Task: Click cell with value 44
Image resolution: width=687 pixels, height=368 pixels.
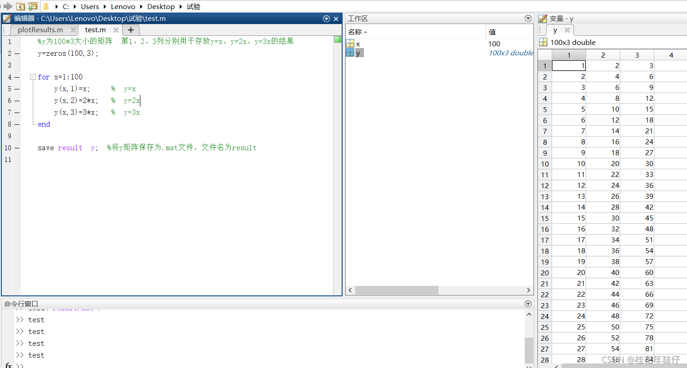Action: coord(603,294)
